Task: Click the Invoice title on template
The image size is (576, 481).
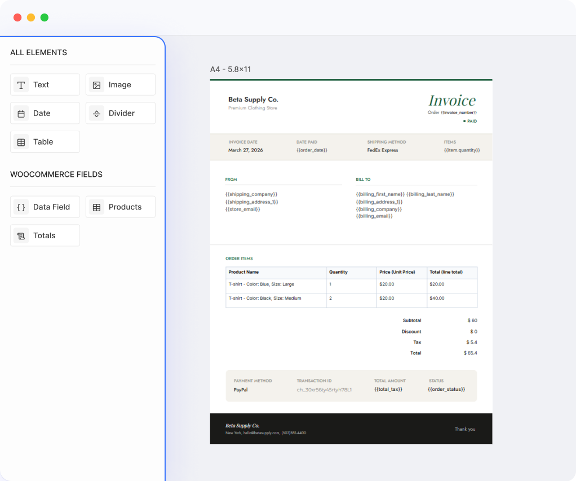Action: (451, 101)
